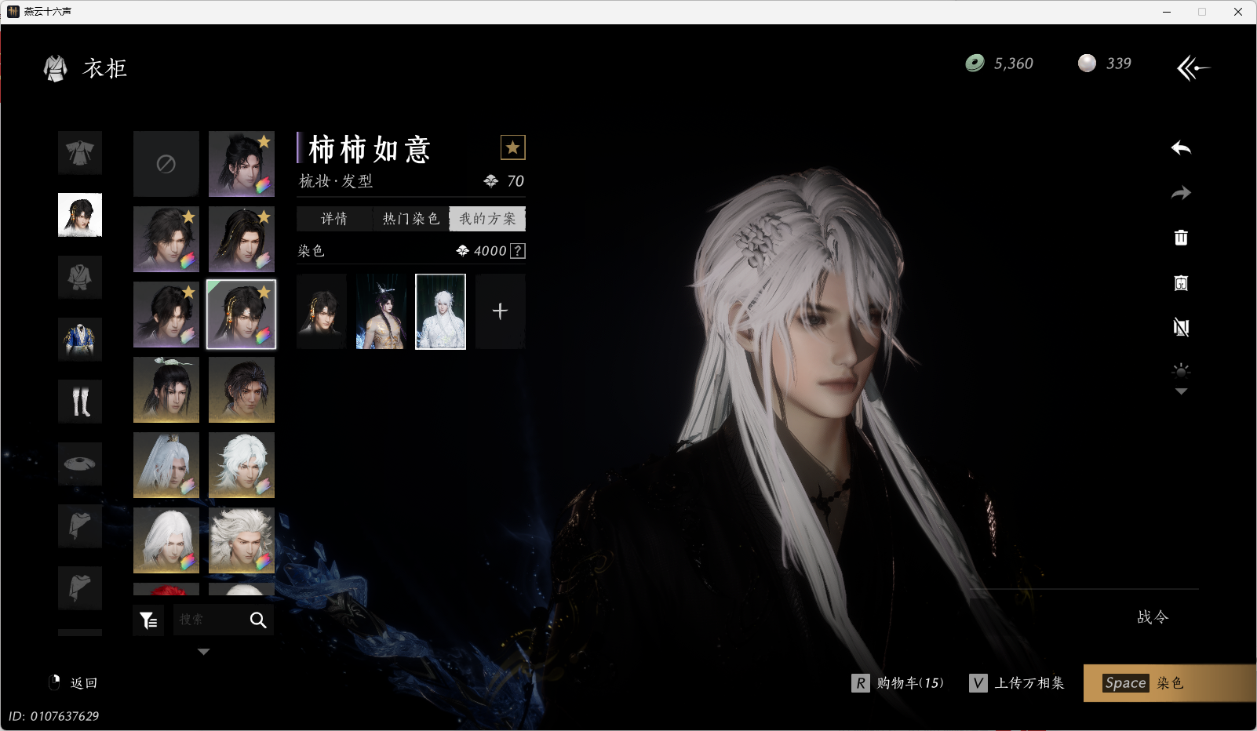Select the hat category in the sidebar

click(x=80, y=464)
